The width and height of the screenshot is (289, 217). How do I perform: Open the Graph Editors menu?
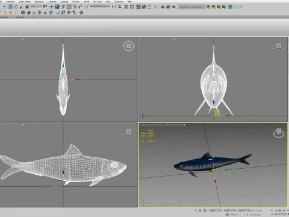coord(25,2)
